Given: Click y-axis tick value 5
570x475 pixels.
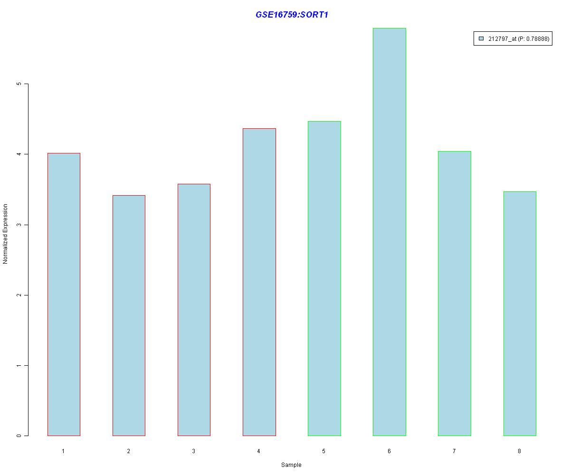Looking at the screenshot, I should click(19, 84).
